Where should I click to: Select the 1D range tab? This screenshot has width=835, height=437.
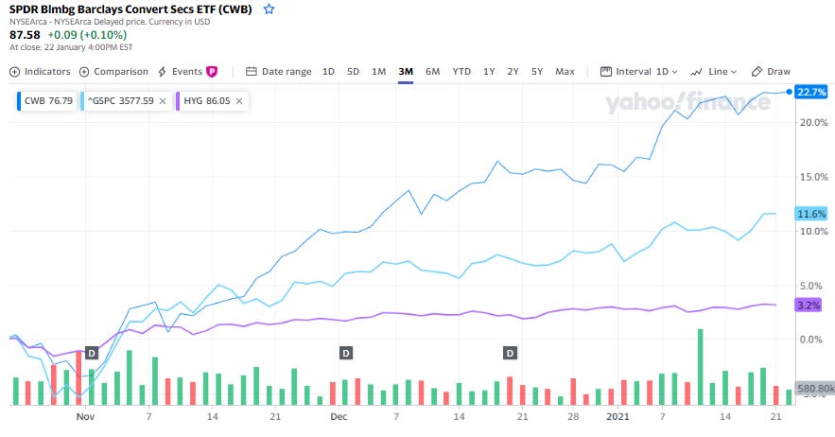(x=328, y=71)
